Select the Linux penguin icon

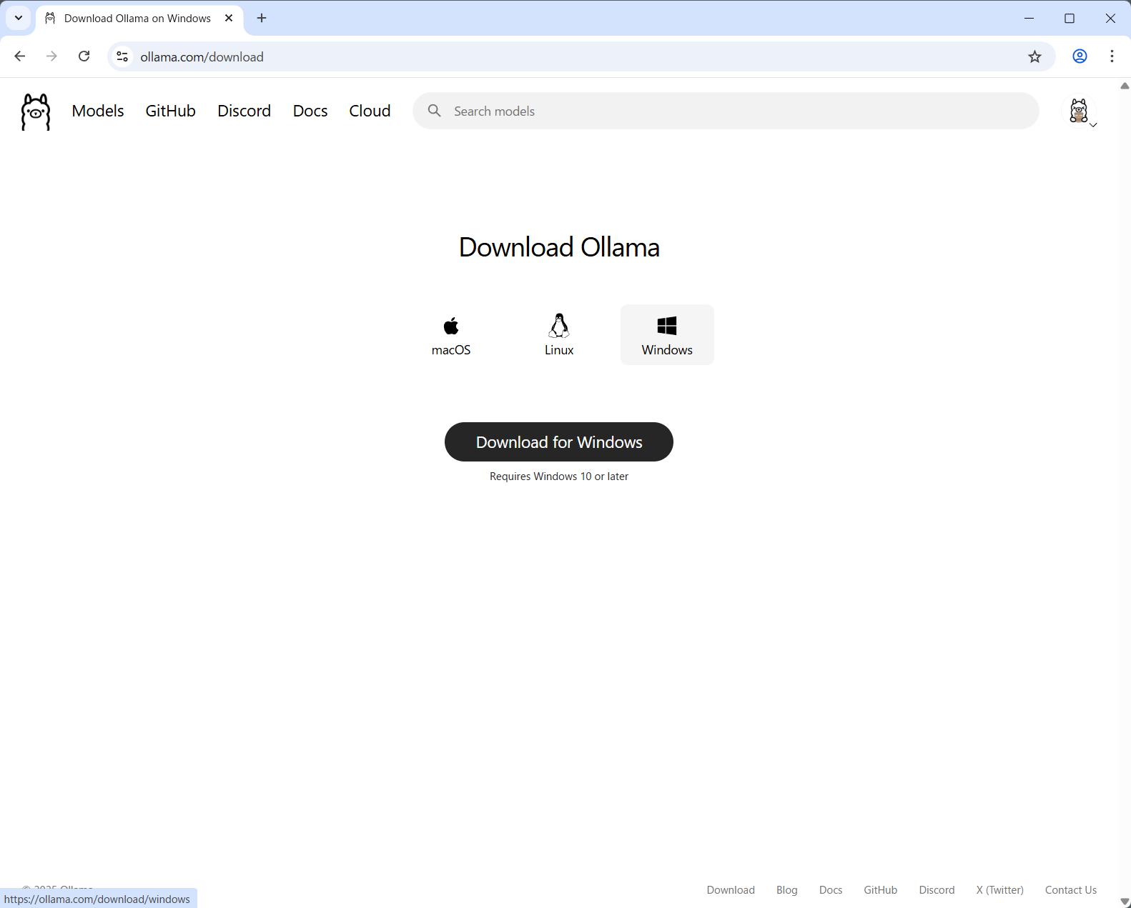coord(559,326)
